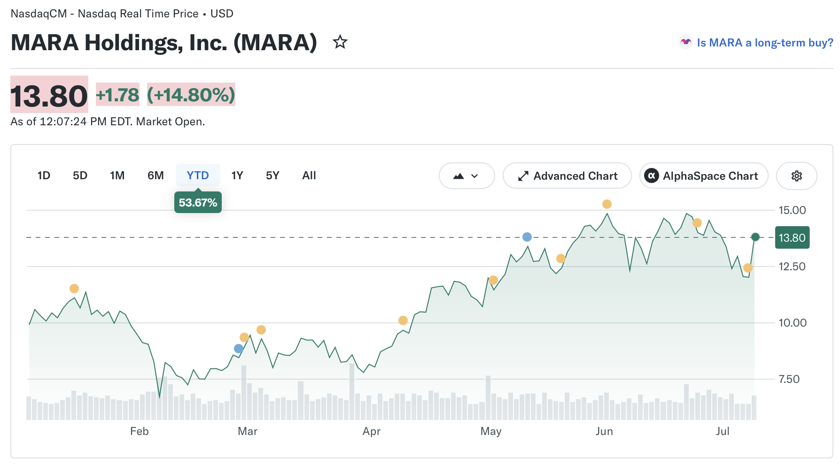The width and height of the screenshot is (840, 465).
Task: Click the blue event marker before March
Action: coord(239,349)
